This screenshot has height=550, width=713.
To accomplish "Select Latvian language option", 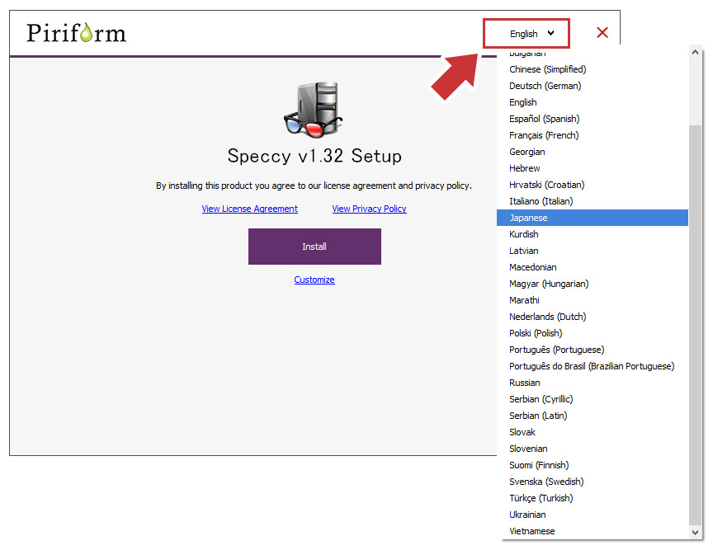I will click(593, 251).
